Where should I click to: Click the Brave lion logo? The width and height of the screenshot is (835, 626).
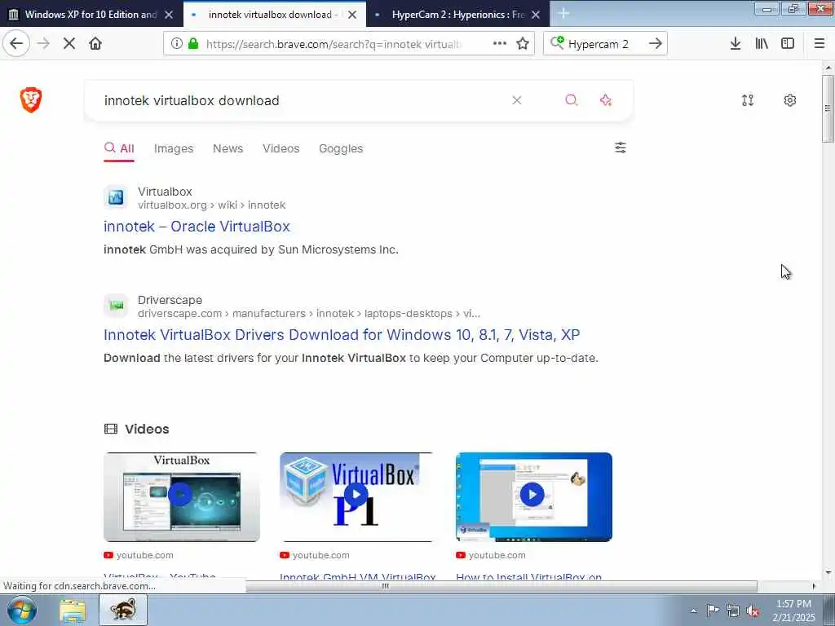point(31,100)
